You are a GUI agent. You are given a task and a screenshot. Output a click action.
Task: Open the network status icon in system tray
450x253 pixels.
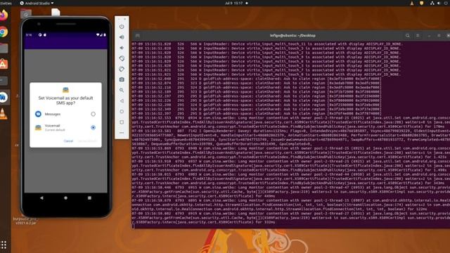click(432, 3)
